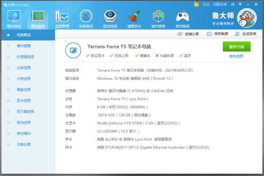Launch 性能测试 speedometer icon
This screenshot has width=264, height=176.
click(86, 16)
